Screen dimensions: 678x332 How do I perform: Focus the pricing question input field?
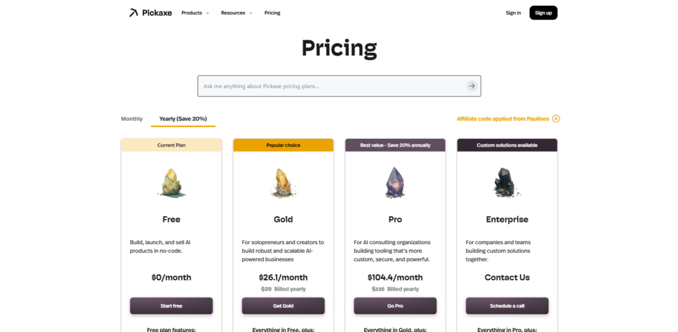331,86
